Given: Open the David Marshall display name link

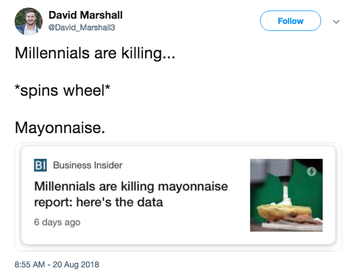Looking at the screenshot, I should (85, 14).
